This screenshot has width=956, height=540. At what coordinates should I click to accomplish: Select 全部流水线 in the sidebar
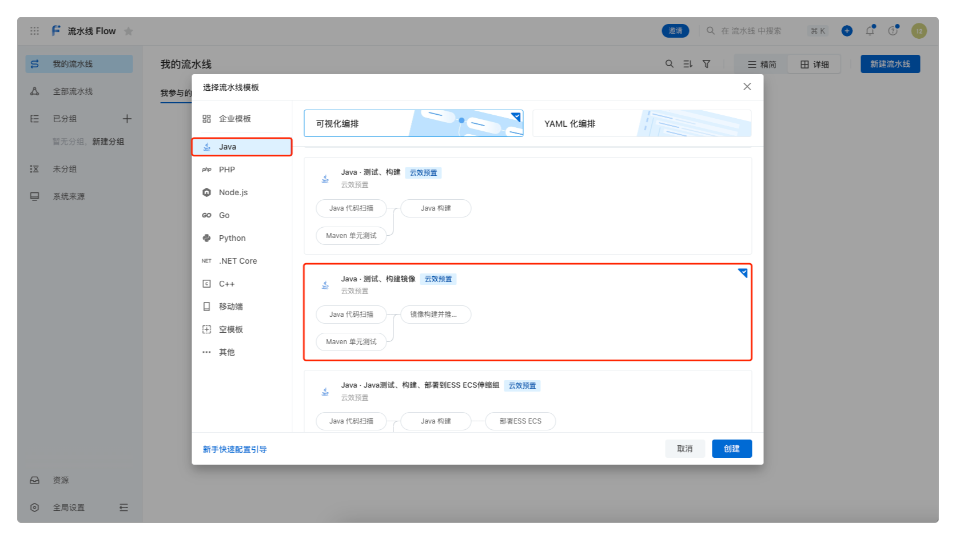[x=79, y=91]
